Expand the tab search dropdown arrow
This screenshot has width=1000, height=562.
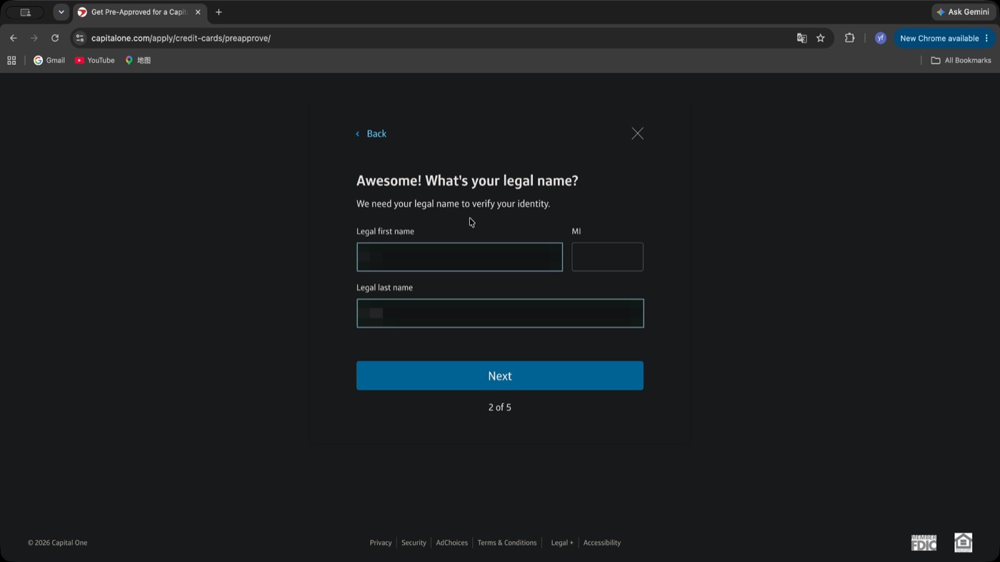pyautogui.click(x=61, y=12)
